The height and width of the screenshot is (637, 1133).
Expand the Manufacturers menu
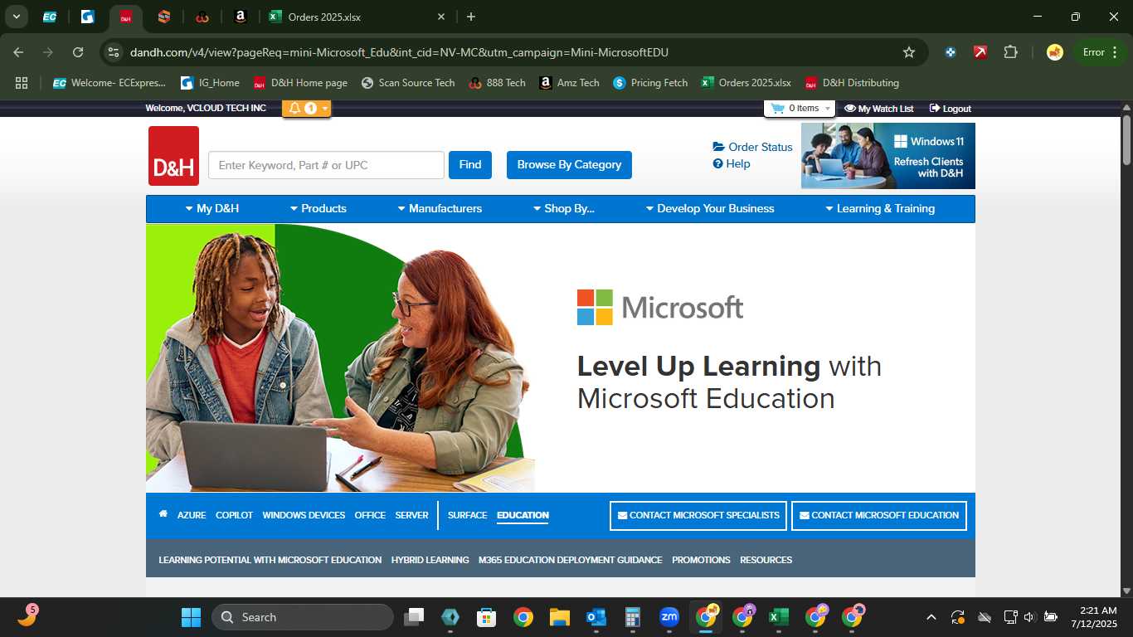coord(440,209)
